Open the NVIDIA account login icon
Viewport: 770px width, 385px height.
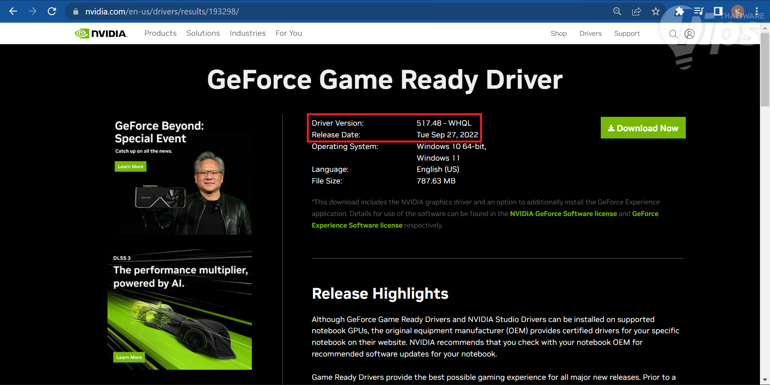(x=689, y=34)
